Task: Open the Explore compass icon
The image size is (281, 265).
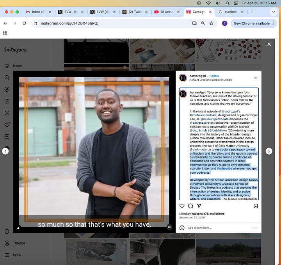Action: click(7, 89)
